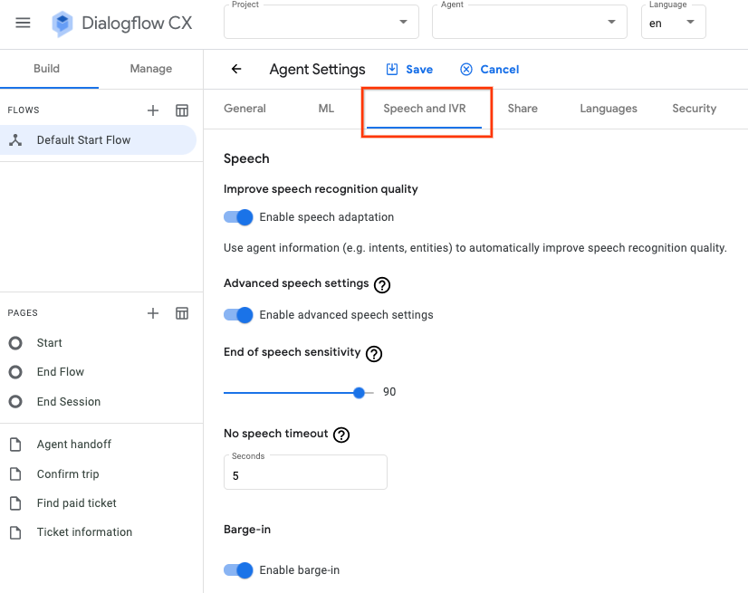748x593 pixels.
Task: Switch to the Build tab
Action: [x=47, y=69]
